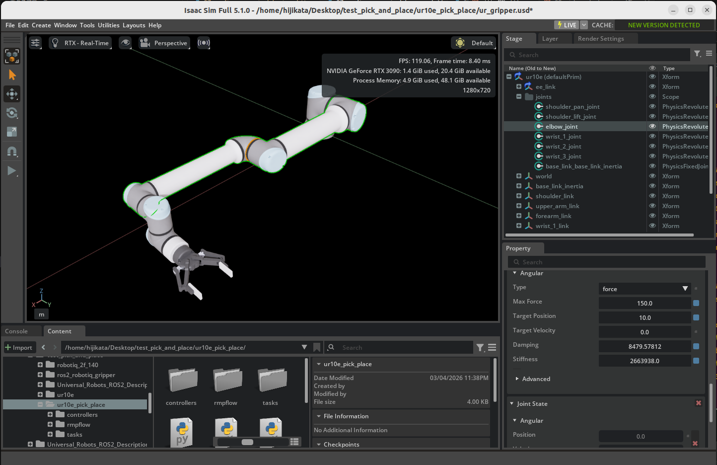Select the arrow selection tool

(12, 75)
